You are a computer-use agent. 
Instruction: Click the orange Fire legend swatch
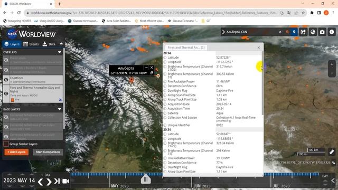(x=13, y=100)
